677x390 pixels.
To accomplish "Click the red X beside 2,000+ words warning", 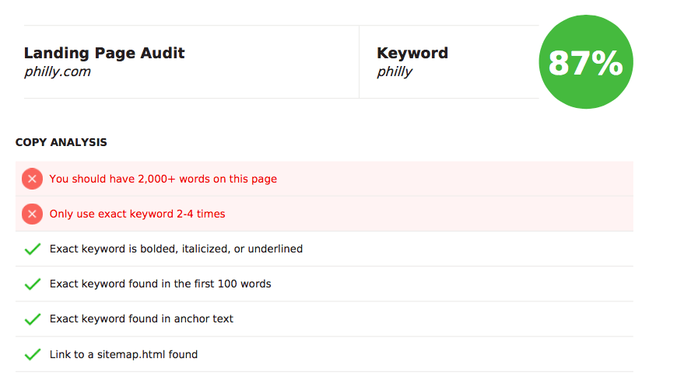I will pyautogui.click(x=33, y=179).
